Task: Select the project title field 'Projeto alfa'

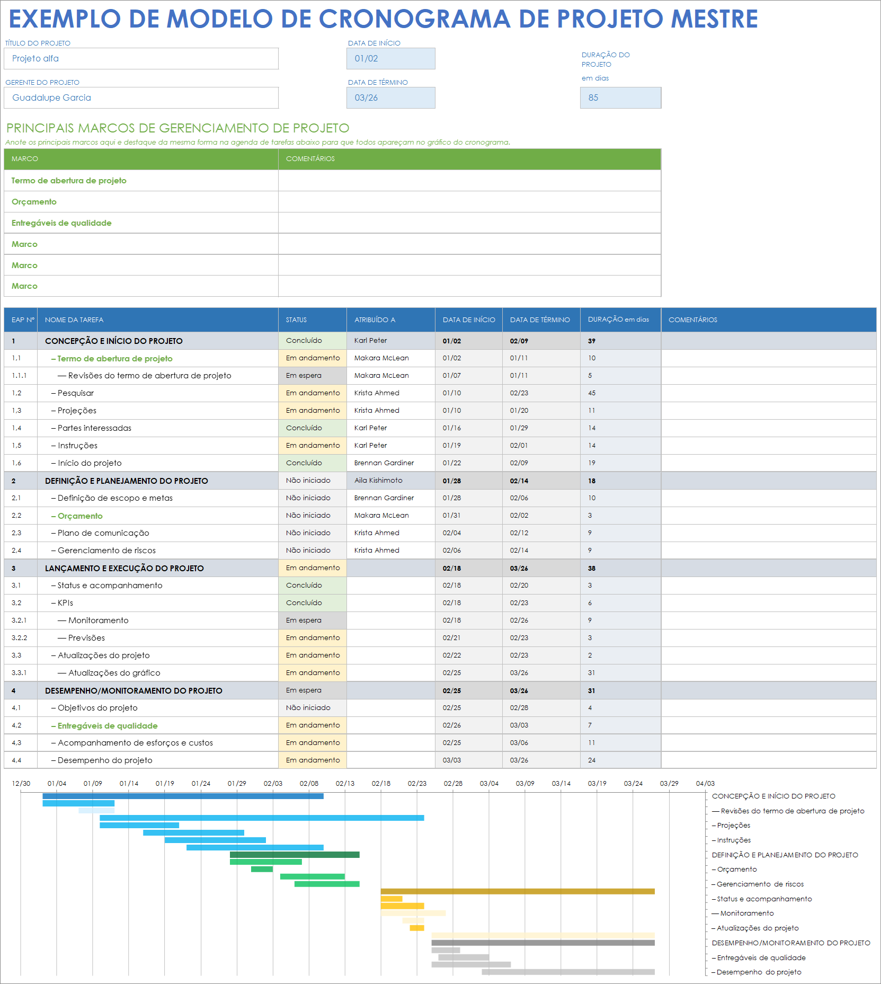Action: click(141, 59)
